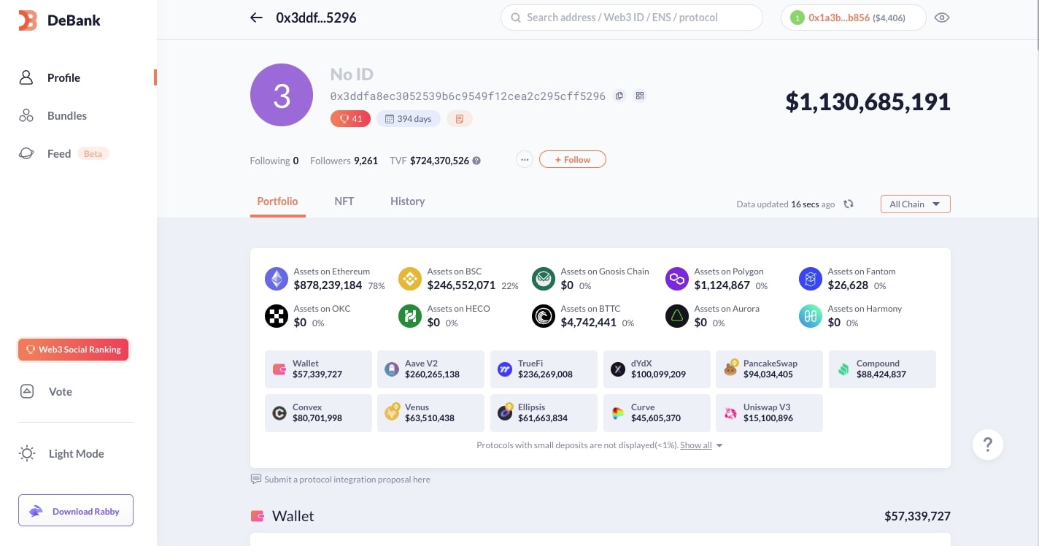This screenshot has width=1039, height=546.
Task: Click the BTTC chain icon
Action: (x=544, y=315)
